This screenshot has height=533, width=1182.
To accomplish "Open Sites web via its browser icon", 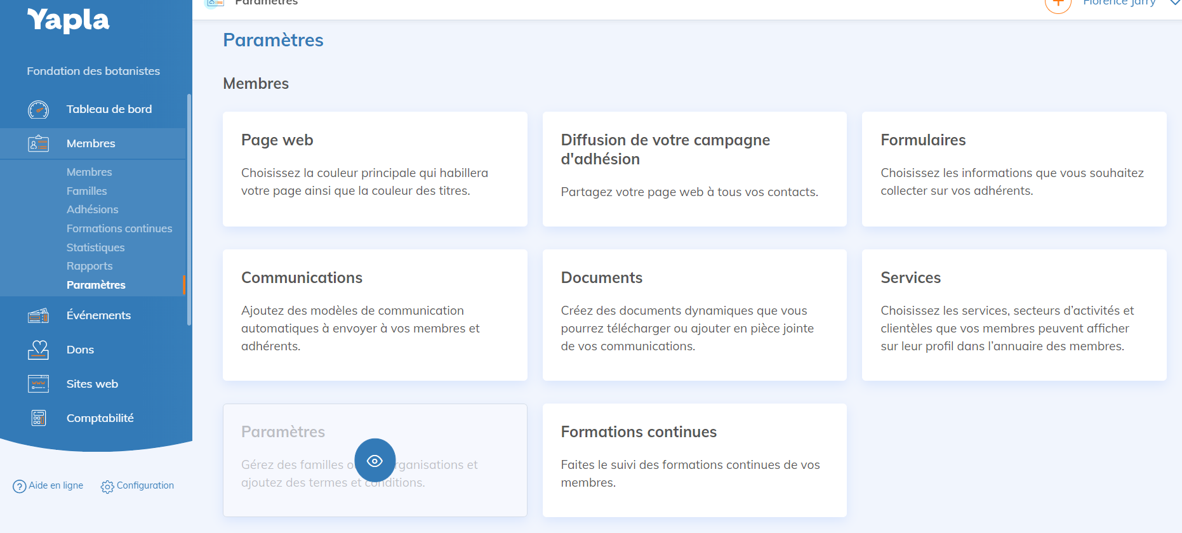I will tap(38, 385).
